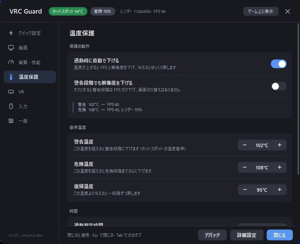
Task: Click the 温度保護 page heading
Action: (82, 33)
